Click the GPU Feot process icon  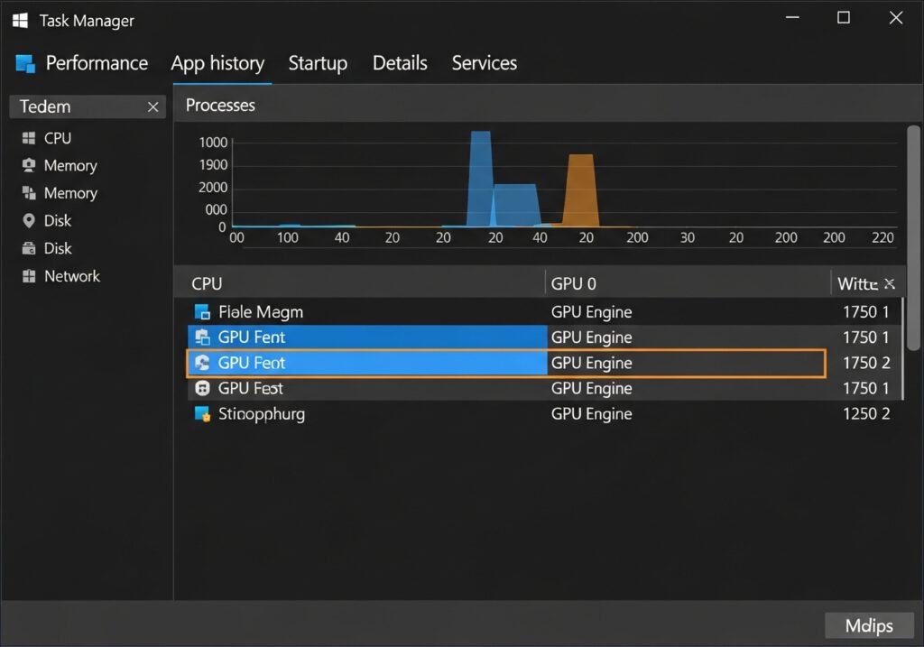pyautogui.click(x=202, y=363)
